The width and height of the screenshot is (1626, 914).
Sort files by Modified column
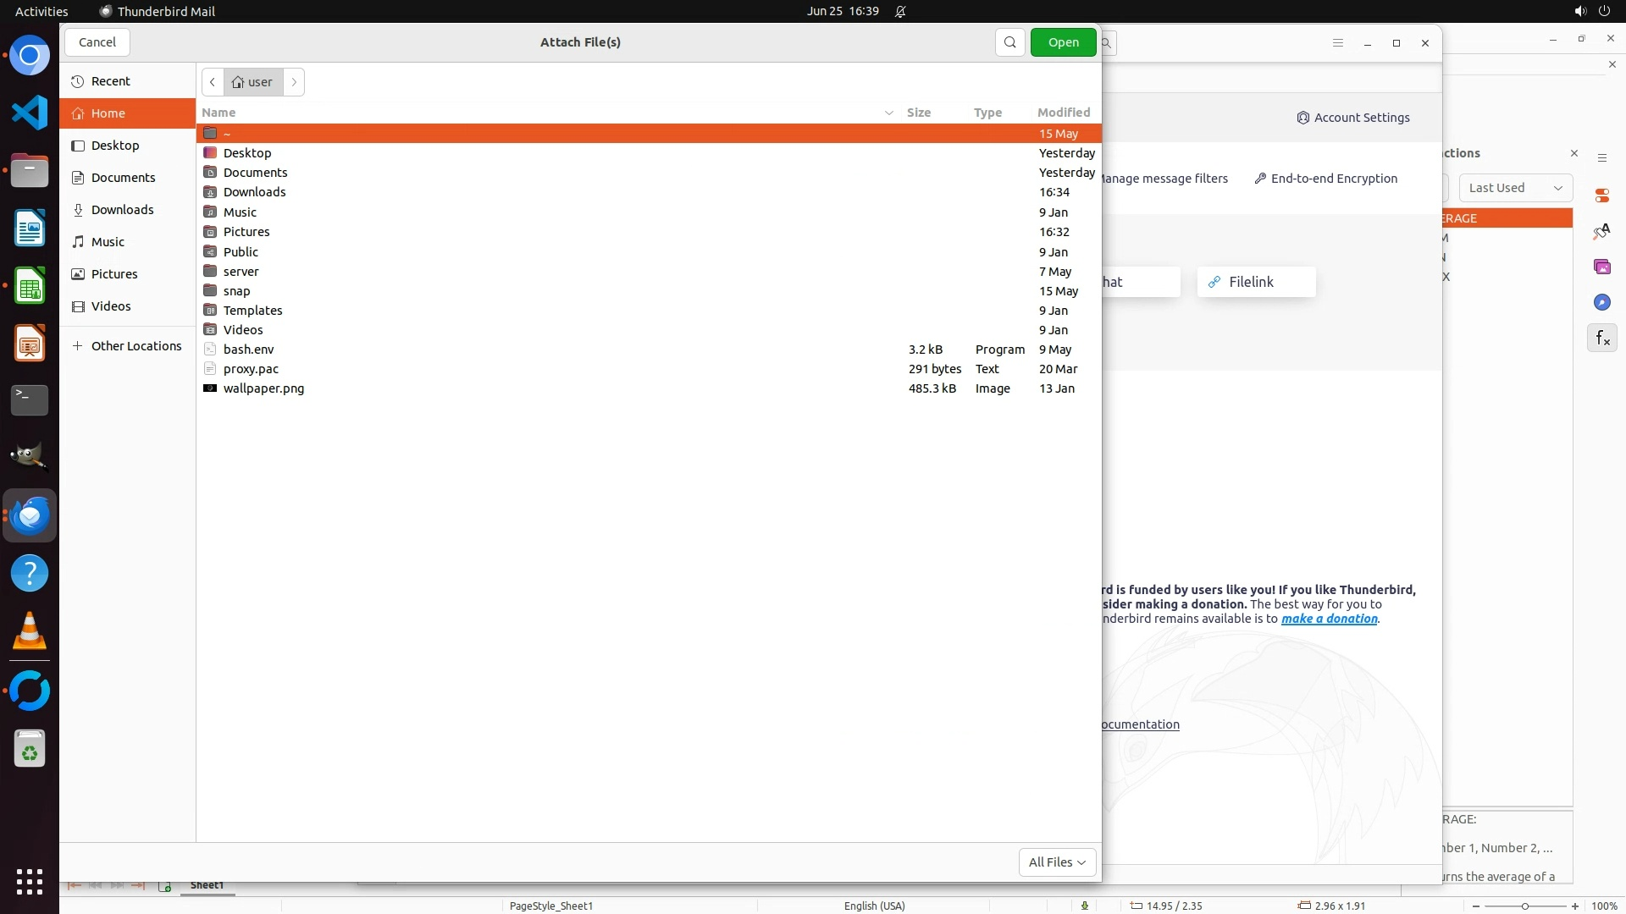point(1063,113)
